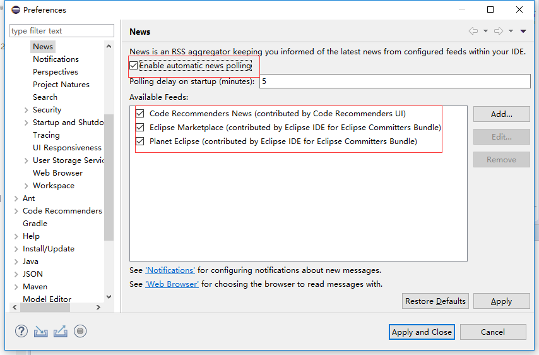Click the Oomph preference recorder icon
Screen dimensions: 539x355
pos(80,331)
